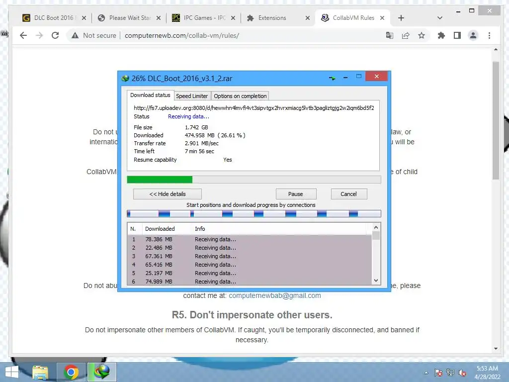
Task: Reload the CollabVM Rules page
Action: [55, 35]
